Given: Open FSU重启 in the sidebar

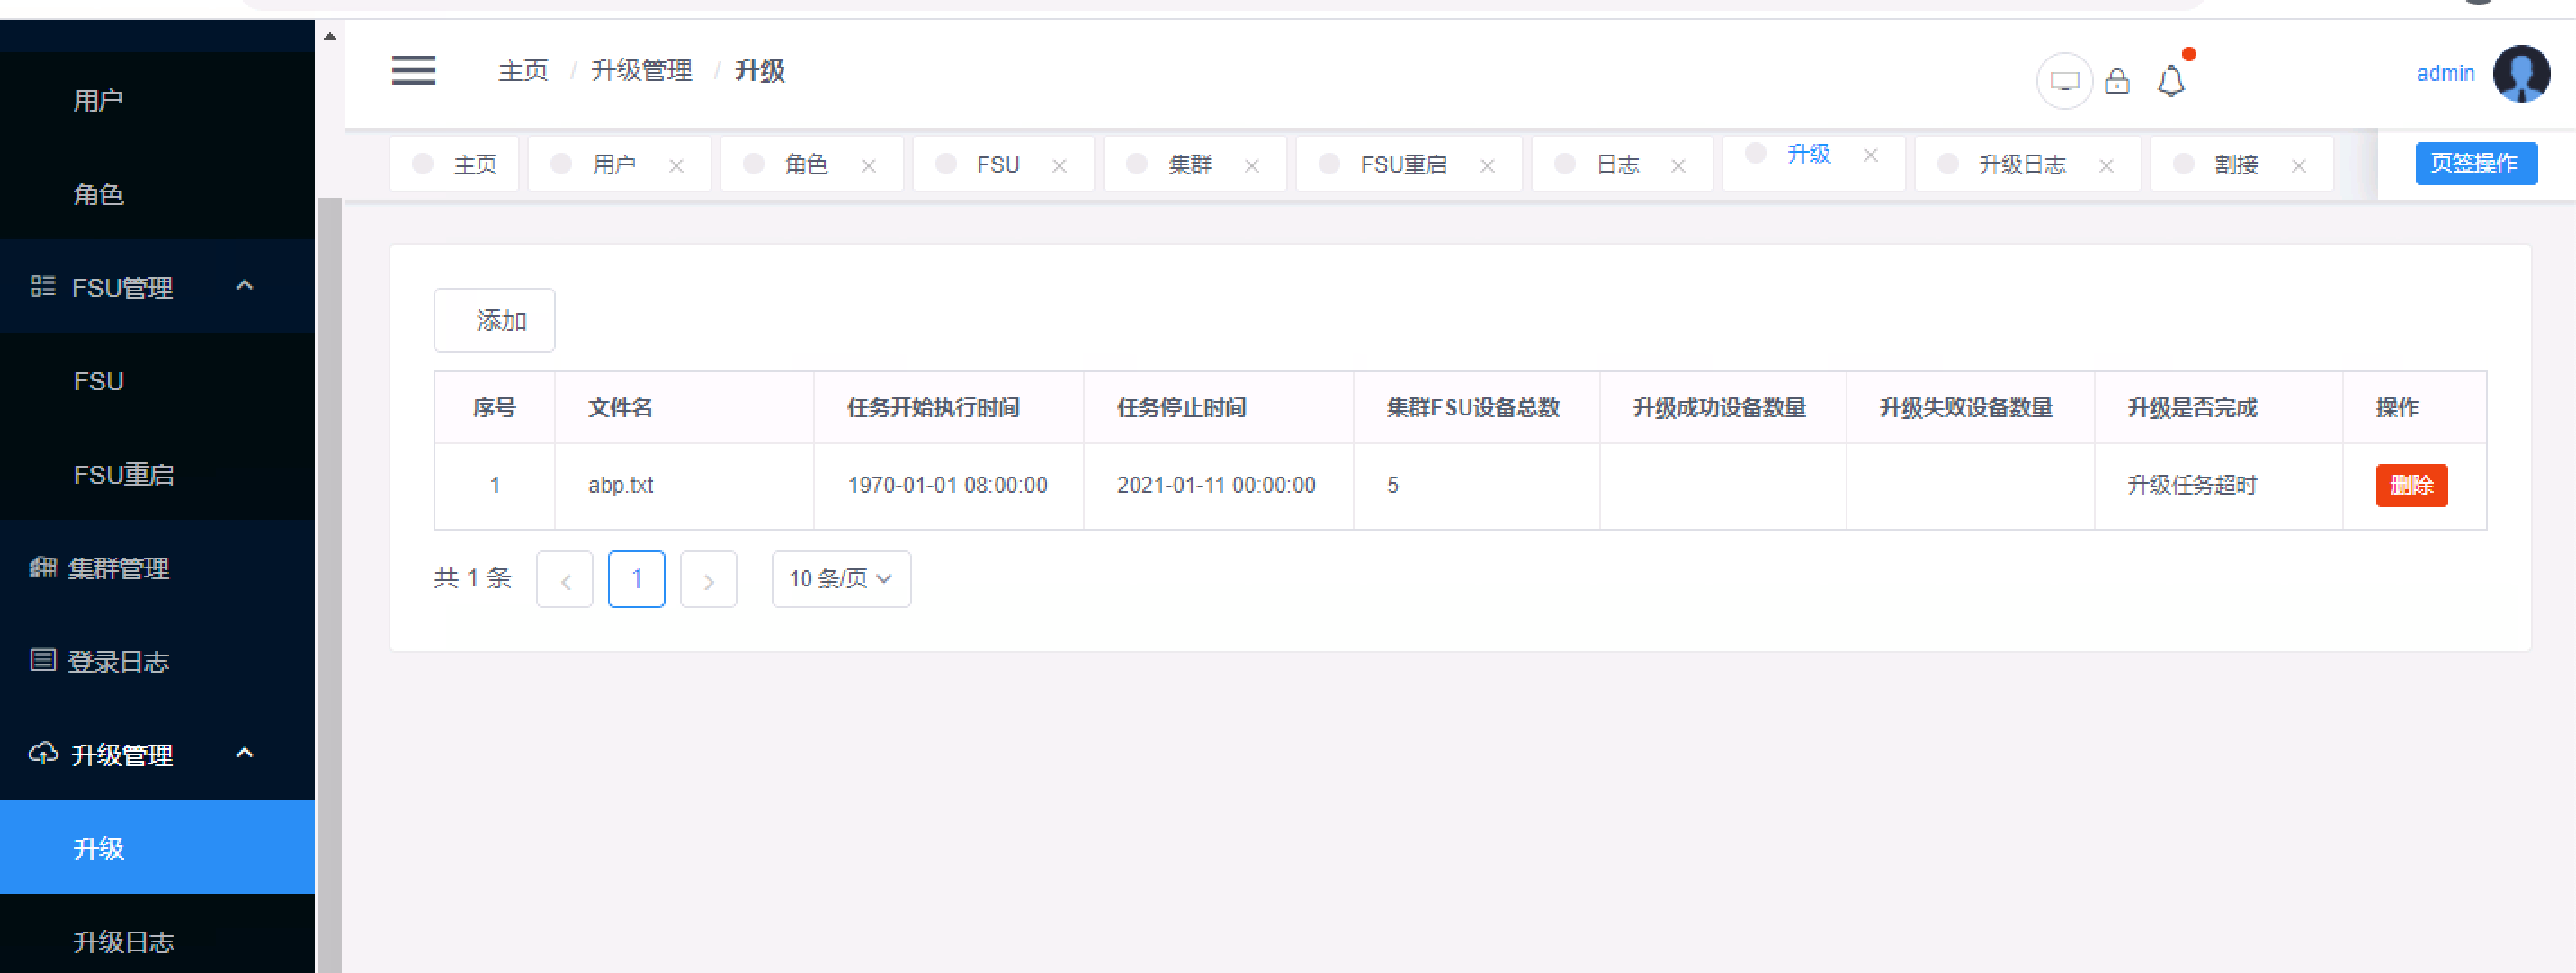Looking at the screenshot, I should point(157,473).
